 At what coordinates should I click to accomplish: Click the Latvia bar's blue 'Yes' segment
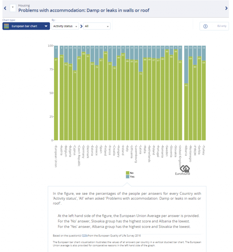pos(140,59)
